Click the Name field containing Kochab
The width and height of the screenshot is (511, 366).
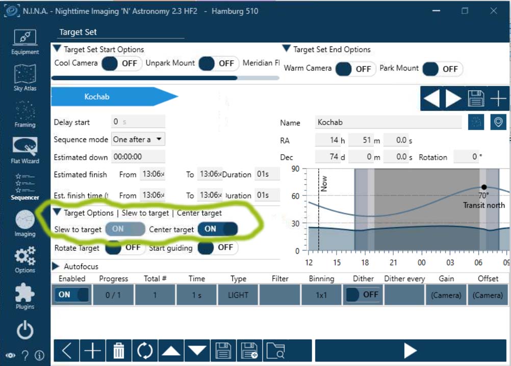[389, 123]
